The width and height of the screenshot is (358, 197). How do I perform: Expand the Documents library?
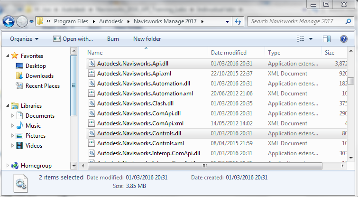[x=12, y=116]
